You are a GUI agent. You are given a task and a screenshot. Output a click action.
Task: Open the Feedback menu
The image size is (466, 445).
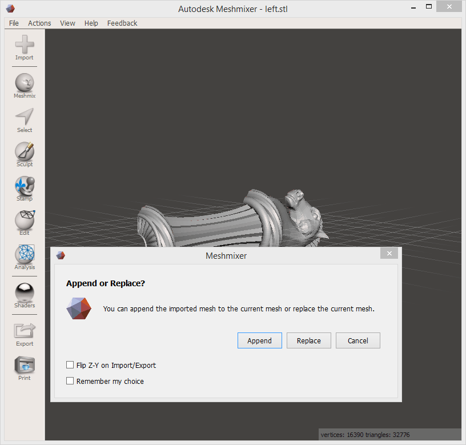[122, 23]
